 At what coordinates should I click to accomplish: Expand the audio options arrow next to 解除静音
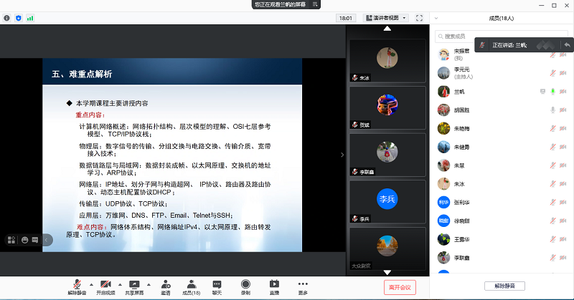[x=90, y=283]
